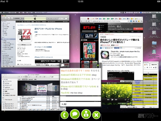Tap the green chat bubble button
The image size is (161, 121).
point(75,114)
